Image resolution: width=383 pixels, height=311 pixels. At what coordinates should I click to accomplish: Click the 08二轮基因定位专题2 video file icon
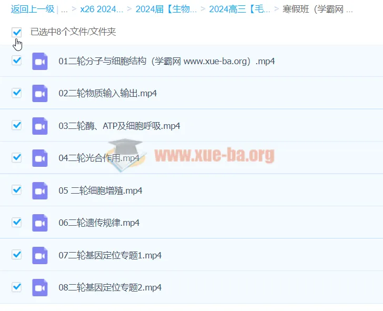(40, 287)
